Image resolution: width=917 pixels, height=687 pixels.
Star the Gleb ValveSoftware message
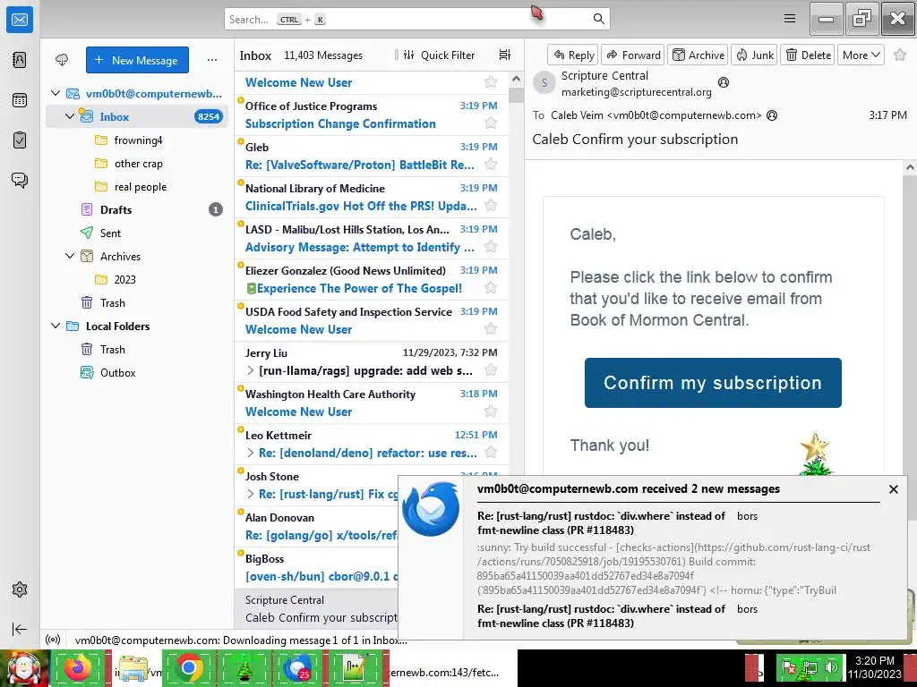click(491, 165)
